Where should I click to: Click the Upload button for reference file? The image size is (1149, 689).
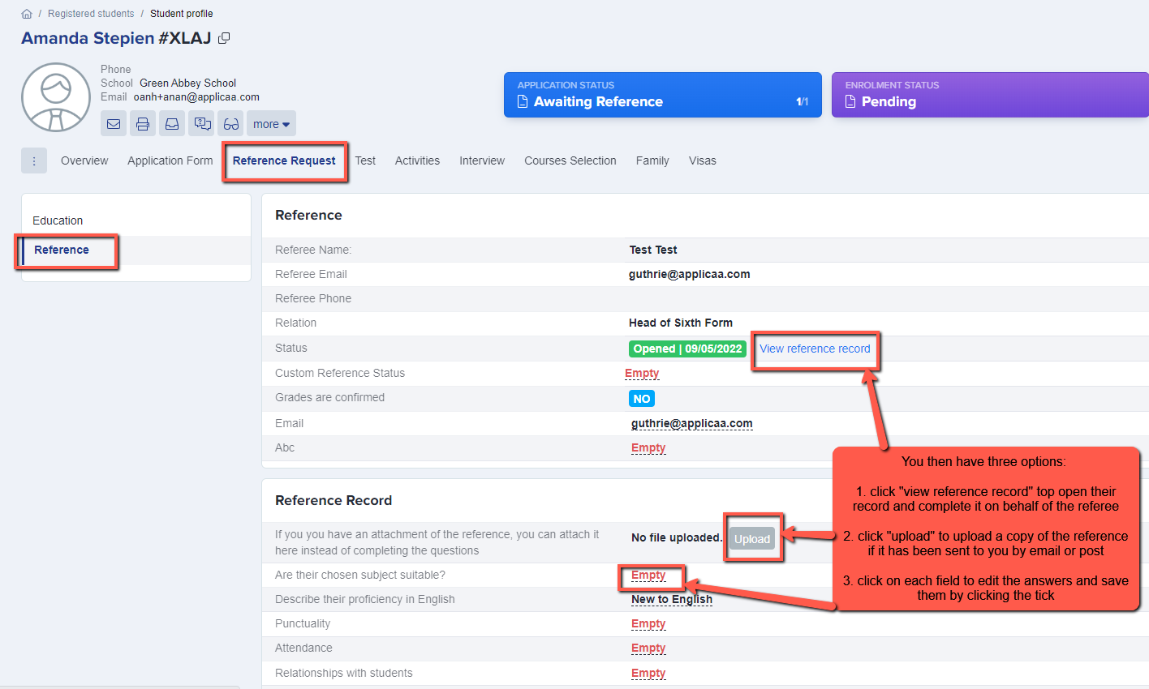[x=752, y=539]
